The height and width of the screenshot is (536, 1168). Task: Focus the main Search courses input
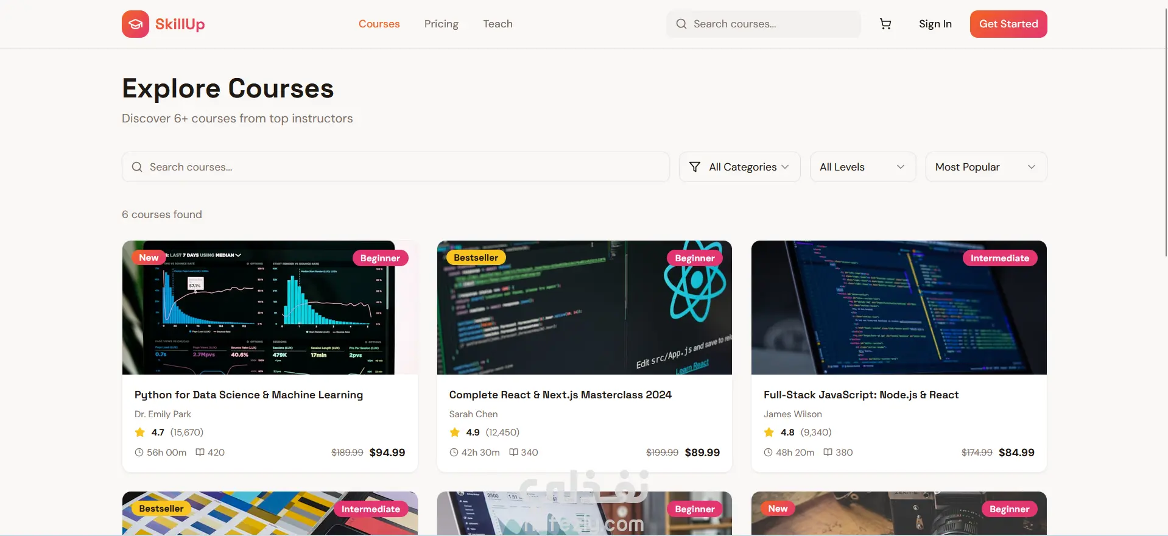396,167
